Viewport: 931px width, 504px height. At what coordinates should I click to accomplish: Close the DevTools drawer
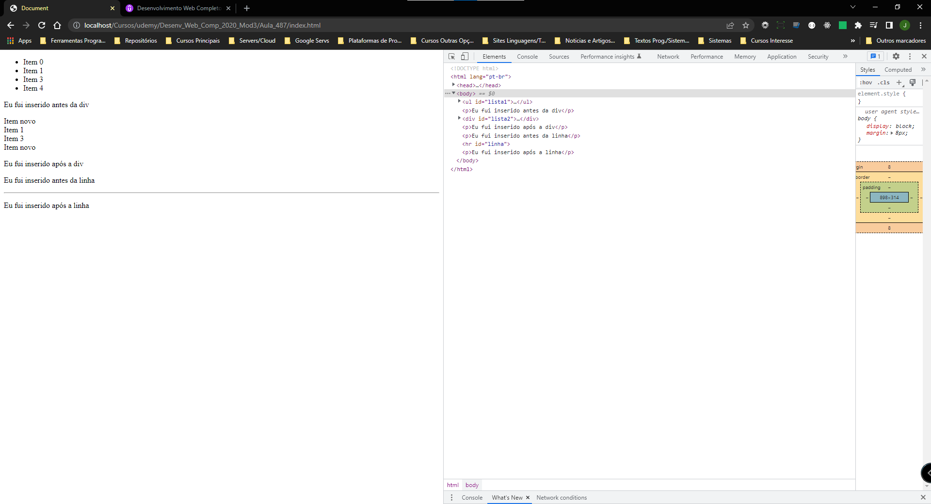point(923,497)
